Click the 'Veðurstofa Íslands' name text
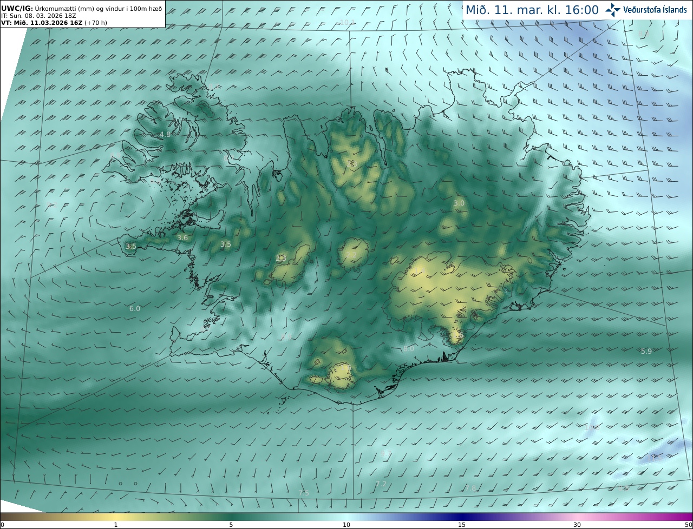The image size is (693, 529). pyautogui.click(x=655, y=10)
